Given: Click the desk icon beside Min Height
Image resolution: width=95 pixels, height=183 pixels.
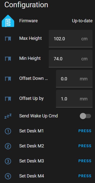Looking at the screenshot, I should point(8,59).
